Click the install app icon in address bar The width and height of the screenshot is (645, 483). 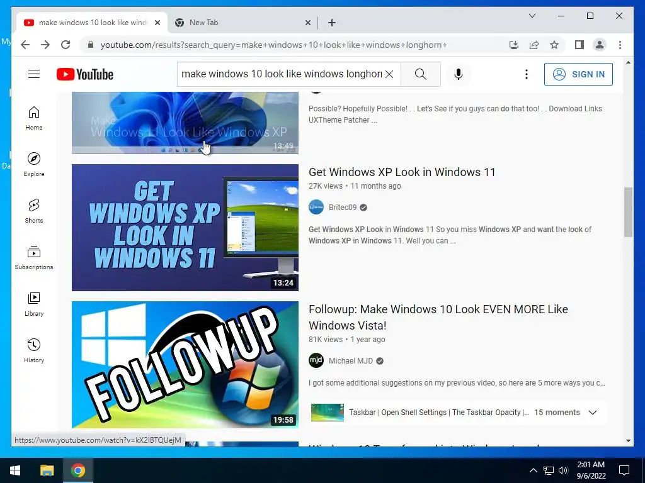tap(514, 45)
